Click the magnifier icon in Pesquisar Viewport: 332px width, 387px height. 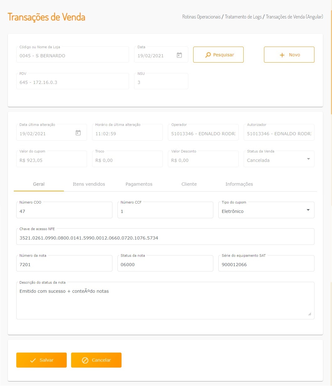208,55
